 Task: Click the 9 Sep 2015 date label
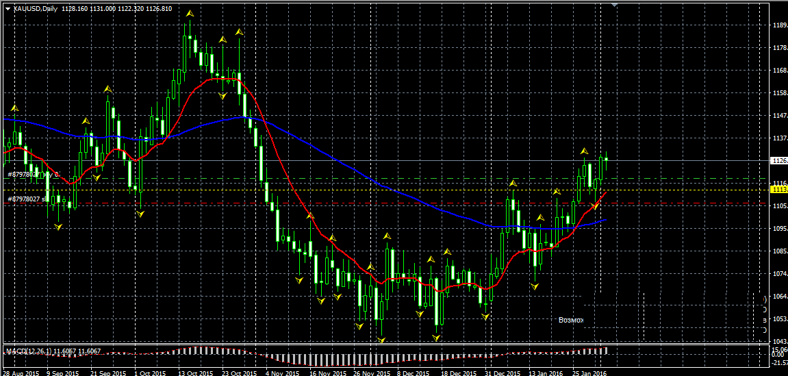(63, 373)
